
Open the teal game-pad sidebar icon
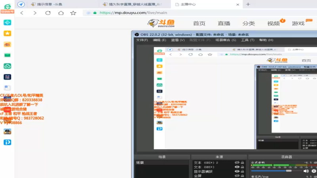click(7, 23)
